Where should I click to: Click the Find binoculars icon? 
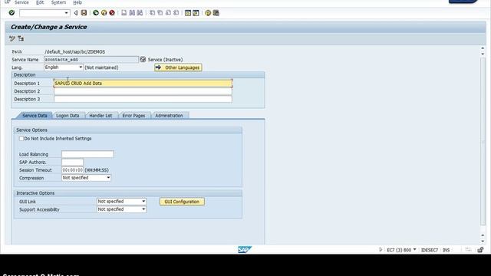[132, 13]
